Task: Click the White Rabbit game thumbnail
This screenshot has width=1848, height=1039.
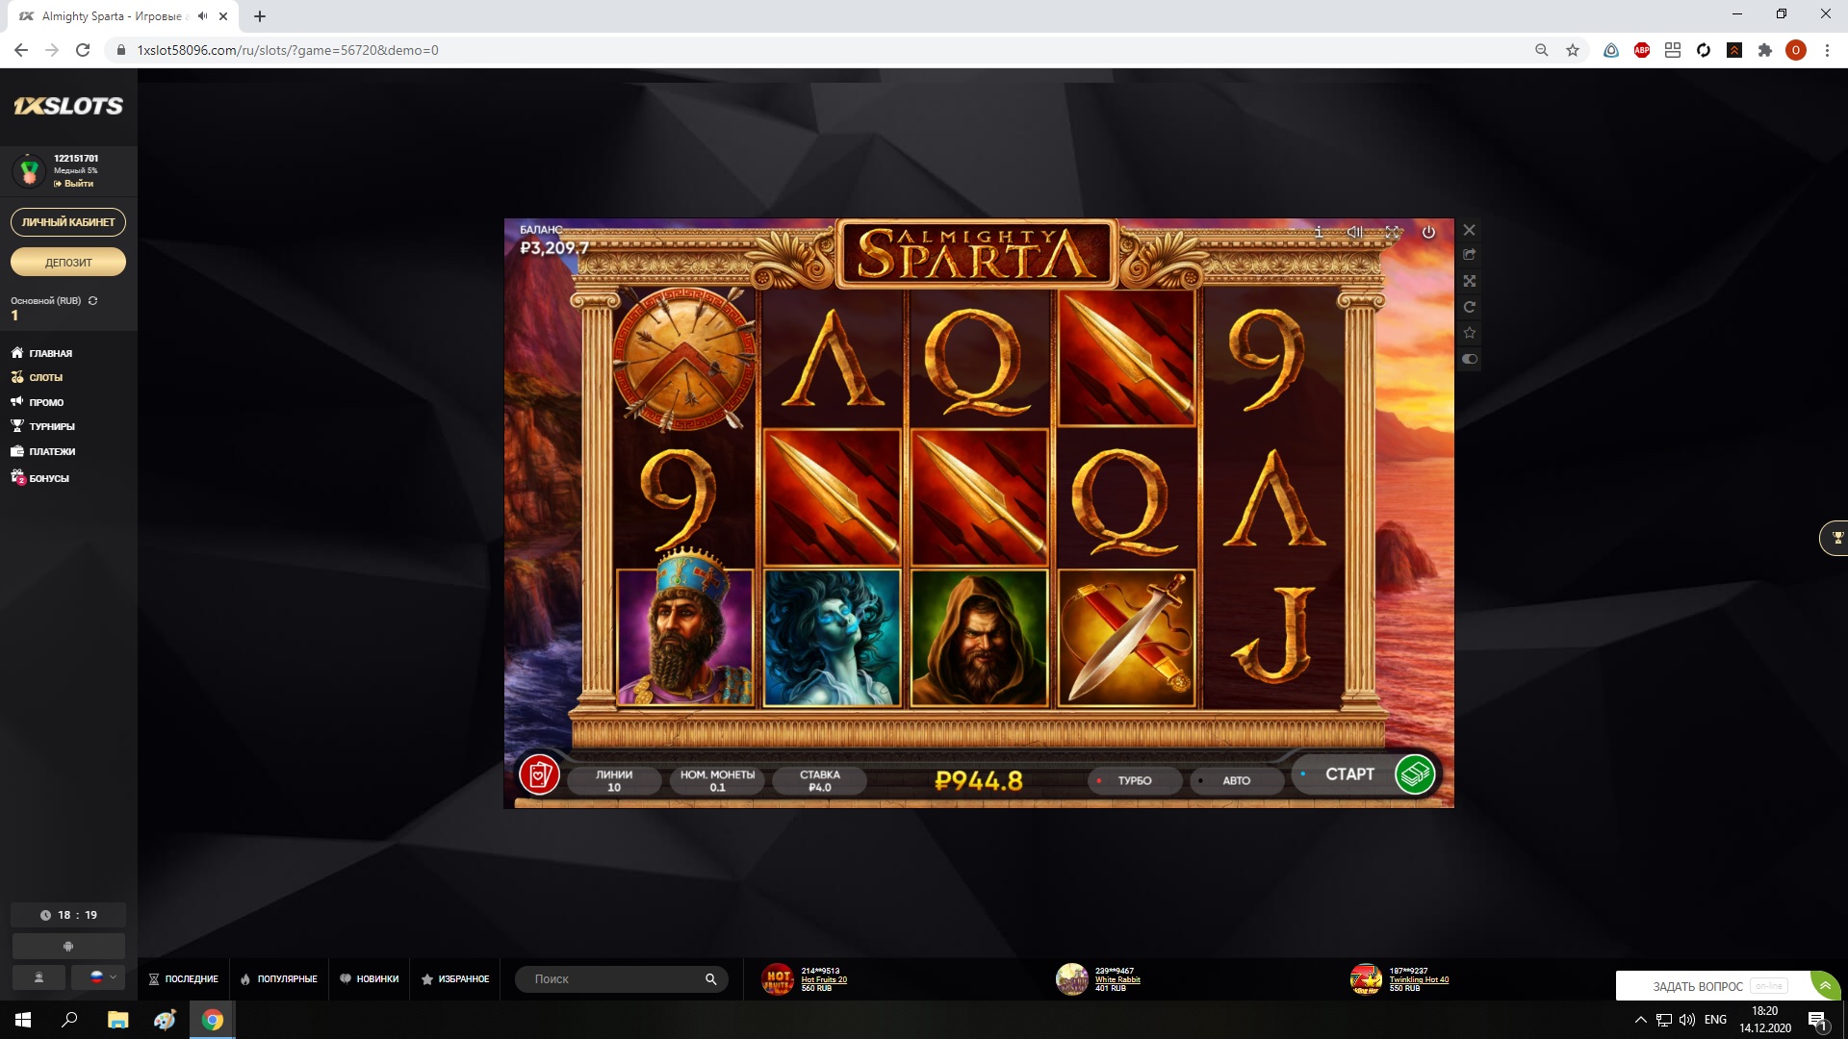Action: (1071, 979)
